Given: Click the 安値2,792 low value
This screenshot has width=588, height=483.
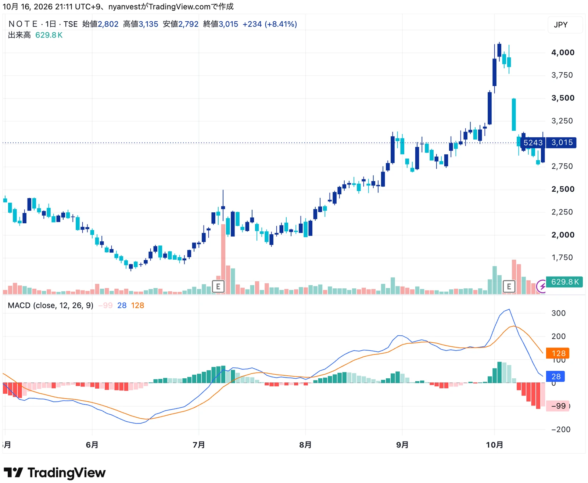Looking at the screenshot, I should tap(180, 24).
